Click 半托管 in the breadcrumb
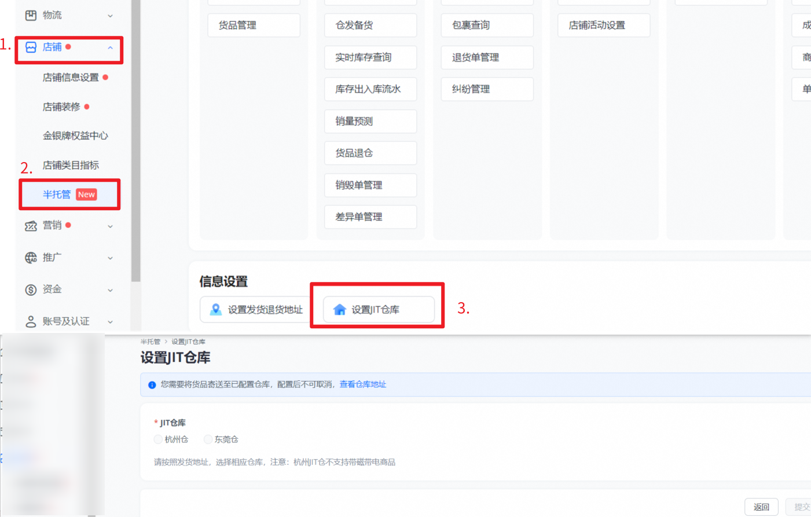Image resolution: width=811 pixels, height=517 pixels. (151, 342)
